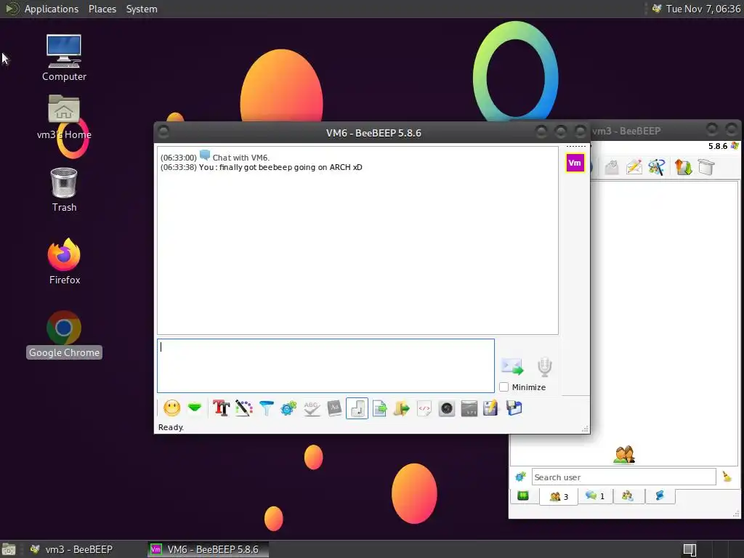The width and height of the screenshot is (744, 558).
Task: Toggle the ABC spell checking icon
Action: pos(311,408)
